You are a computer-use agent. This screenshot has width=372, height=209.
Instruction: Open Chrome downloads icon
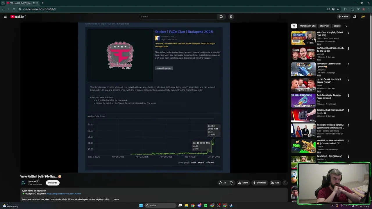353,9
